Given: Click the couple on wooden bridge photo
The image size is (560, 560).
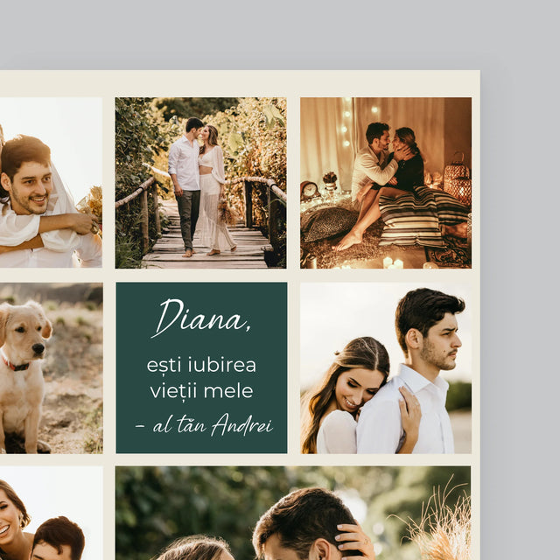Looking at the screenshot, I should click(200, 182).
